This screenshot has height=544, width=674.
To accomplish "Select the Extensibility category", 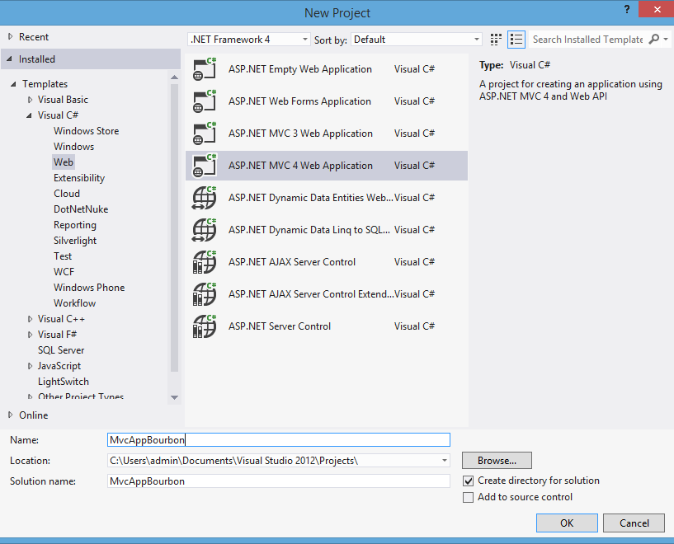I will 79,178.
